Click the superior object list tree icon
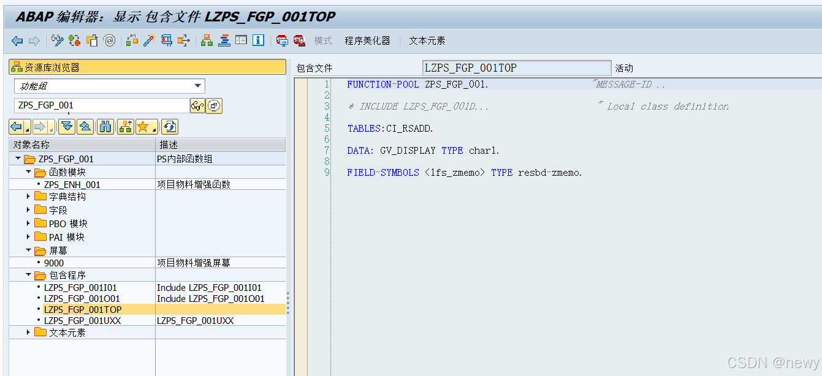This screenshot has width=822, height=376. (126, 127)
